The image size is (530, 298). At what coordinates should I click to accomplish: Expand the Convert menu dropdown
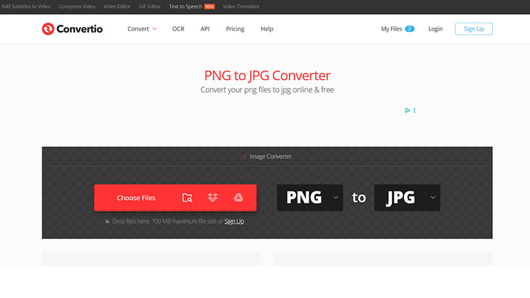point(142,29)
